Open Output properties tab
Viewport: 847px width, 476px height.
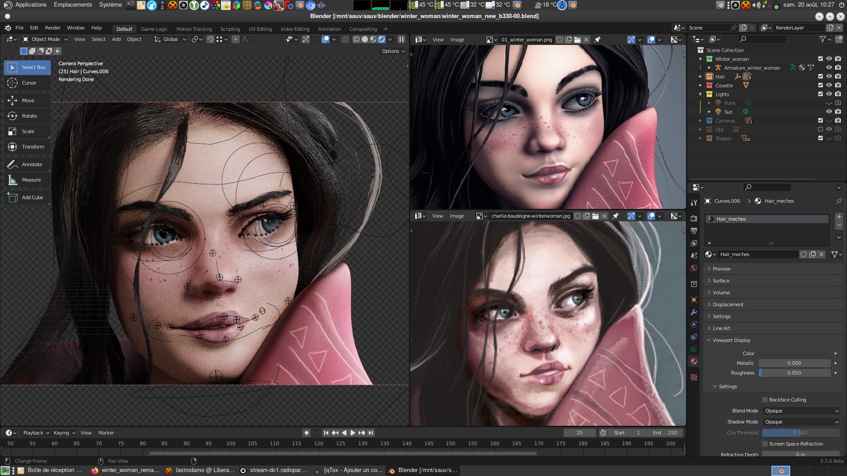tap(694, 231)
